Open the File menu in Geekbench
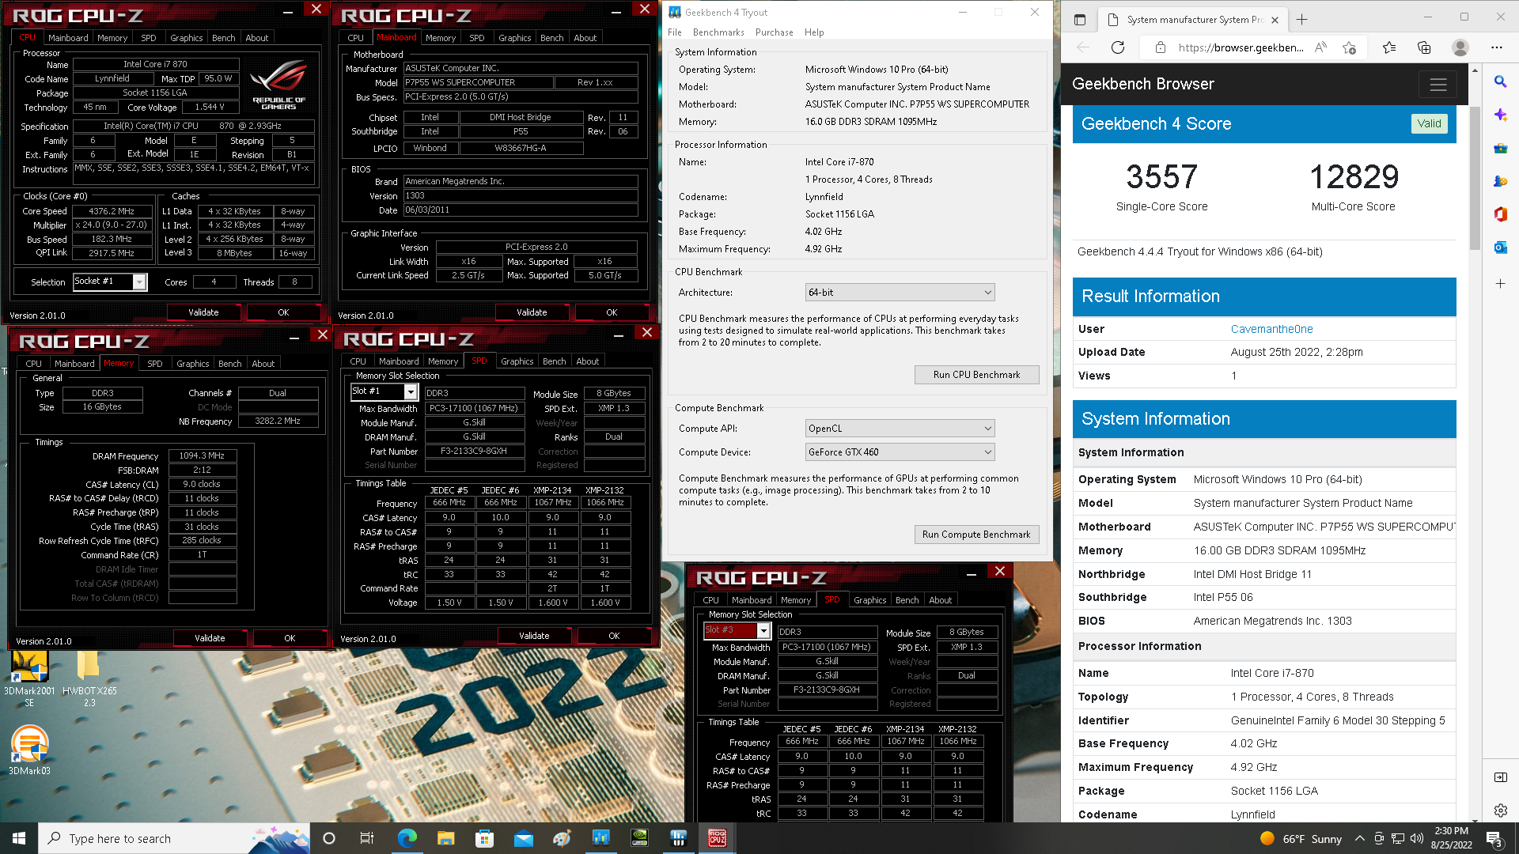Screen dimensions: 1519x854 674,32
